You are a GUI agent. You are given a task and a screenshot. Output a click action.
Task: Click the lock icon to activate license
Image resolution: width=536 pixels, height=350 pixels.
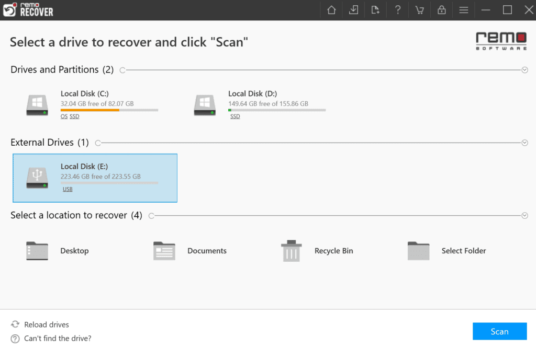[x=441, y=9]
